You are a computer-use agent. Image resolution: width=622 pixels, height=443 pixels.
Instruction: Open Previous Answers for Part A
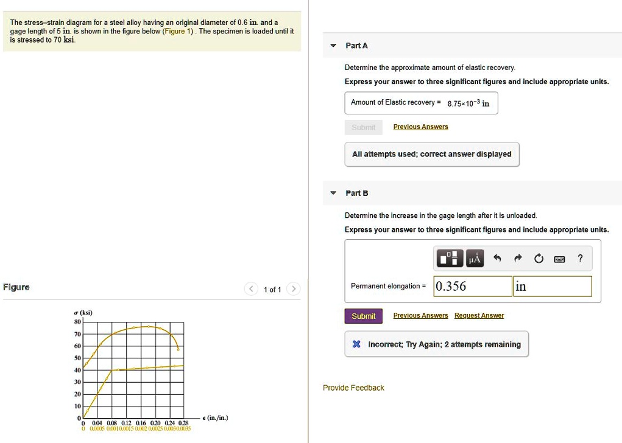420,127
